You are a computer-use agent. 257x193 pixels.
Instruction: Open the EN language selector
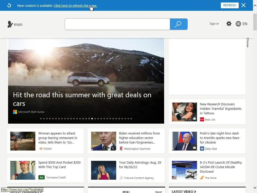(x=245, y=24)
